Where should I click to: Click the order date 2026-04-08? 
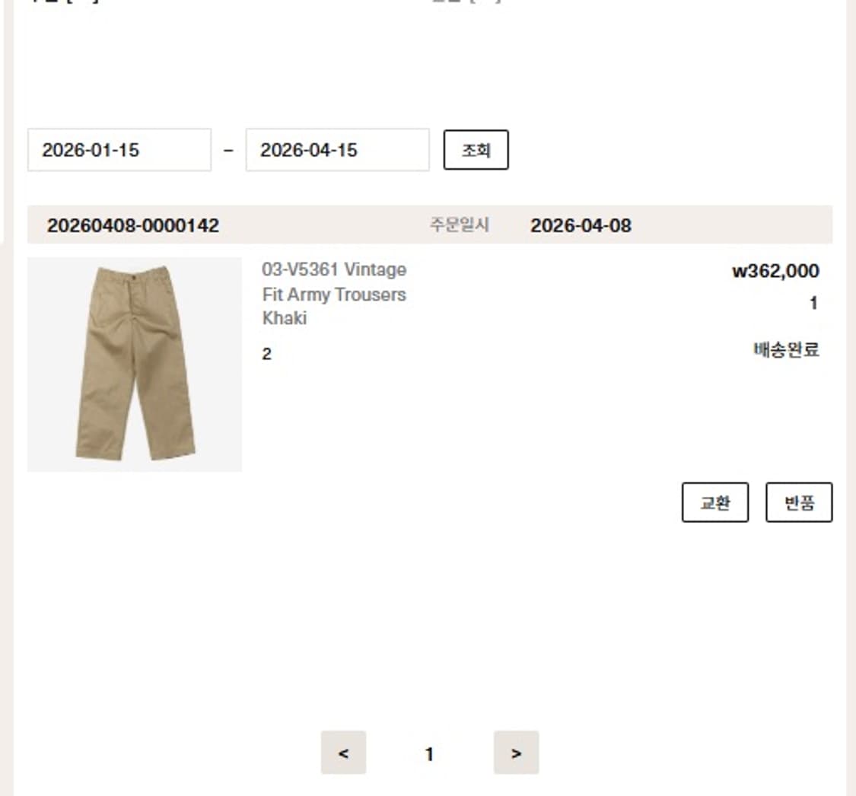[581, 225]
